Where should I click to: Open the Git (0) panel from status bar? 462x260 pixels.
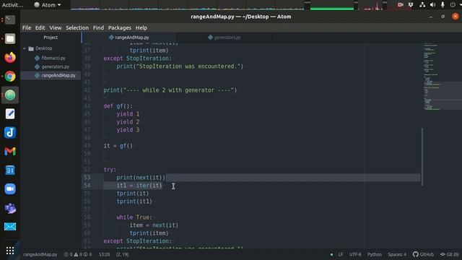(x=449, y=254)
